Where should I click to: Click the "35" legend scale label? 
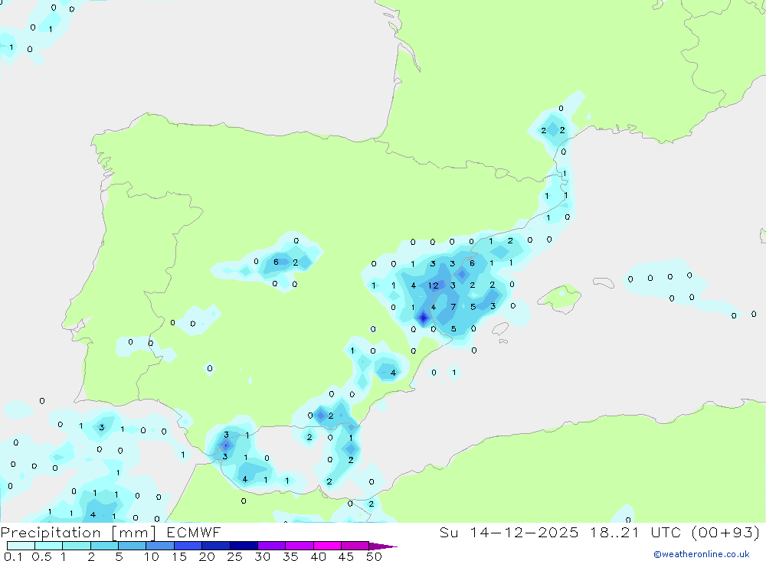pyautogui.click(x=290, y=556)
